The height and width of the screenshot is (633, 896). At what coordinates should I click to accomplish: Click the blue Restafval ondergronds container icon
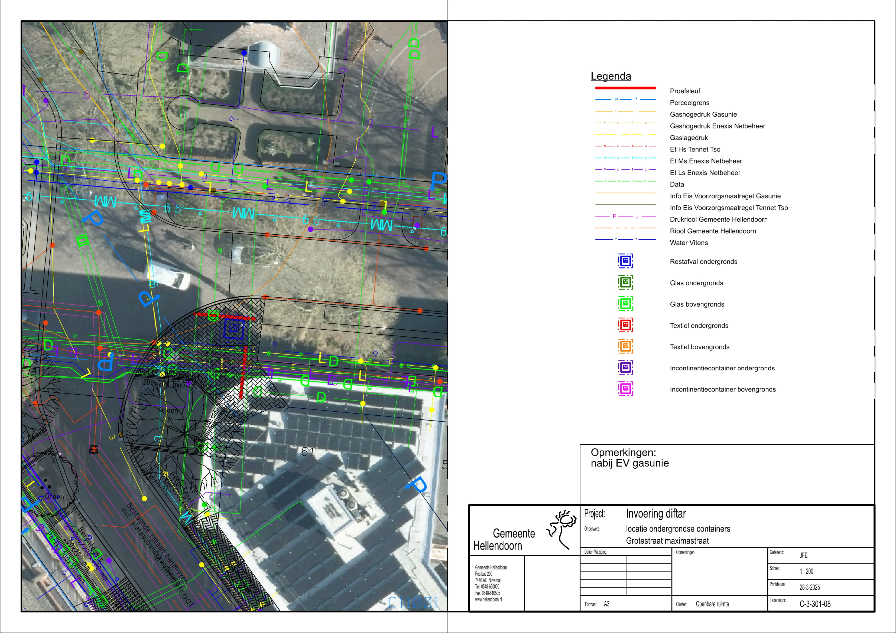[625, 261]
